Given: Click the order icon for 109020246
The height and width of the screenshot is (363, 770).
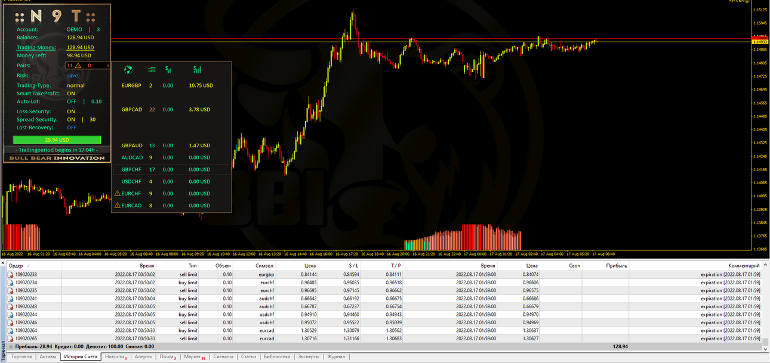Looking at the screenshot, I should point(10,322).
